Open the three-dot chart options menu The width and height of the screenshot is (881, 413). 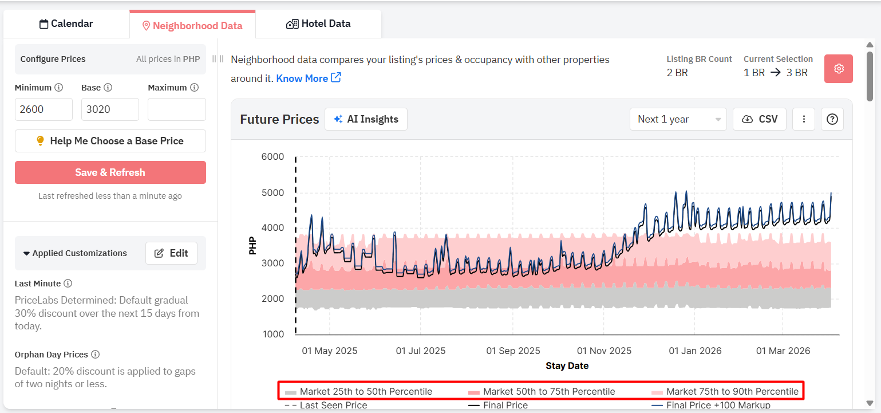pos(804,119)
